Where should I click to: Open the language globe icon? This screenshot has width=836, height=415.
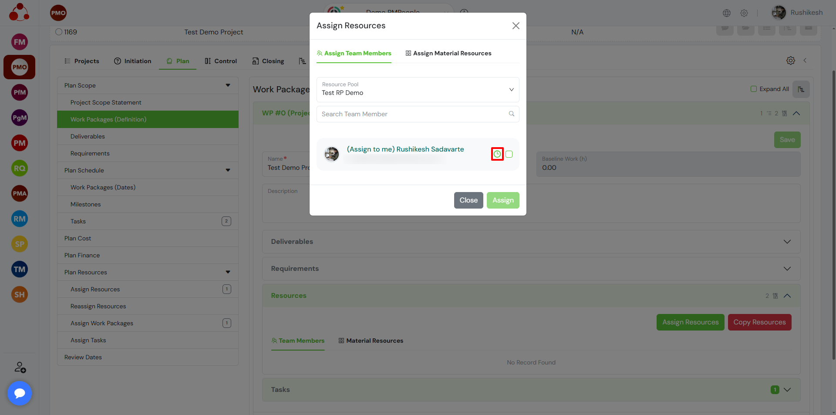pyautogui.click(x=727, y=13)
